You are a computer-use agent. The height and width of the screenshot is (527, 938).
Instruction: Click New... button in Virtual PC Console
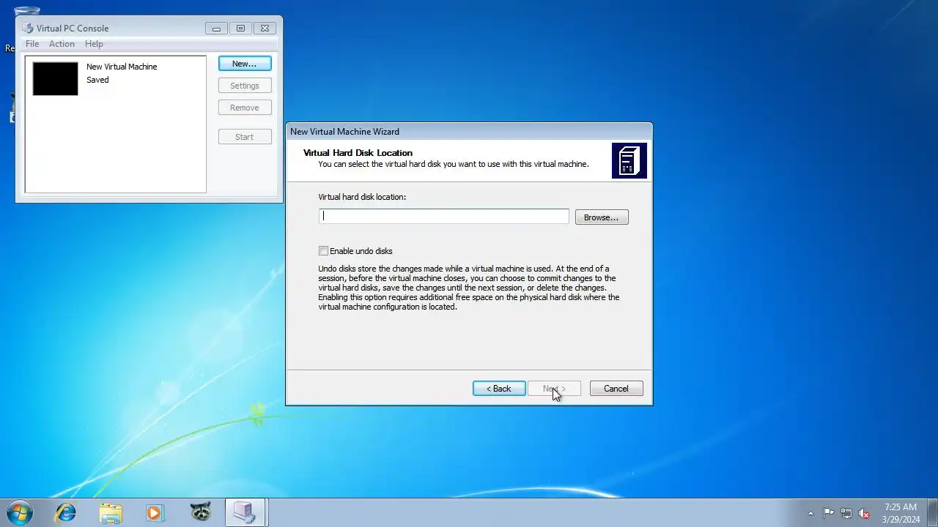pyautogui.click(x=245, y=64)
